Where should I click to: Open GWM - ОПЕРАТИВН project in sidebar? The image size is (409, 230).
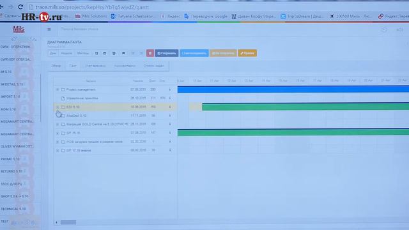(x=15, y=47)
